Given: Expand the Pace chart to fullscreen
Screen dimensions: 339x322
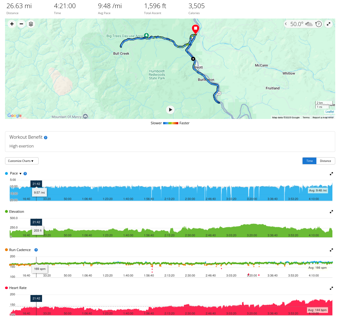Looking at the screenshot, I should [x=331, y=174].
